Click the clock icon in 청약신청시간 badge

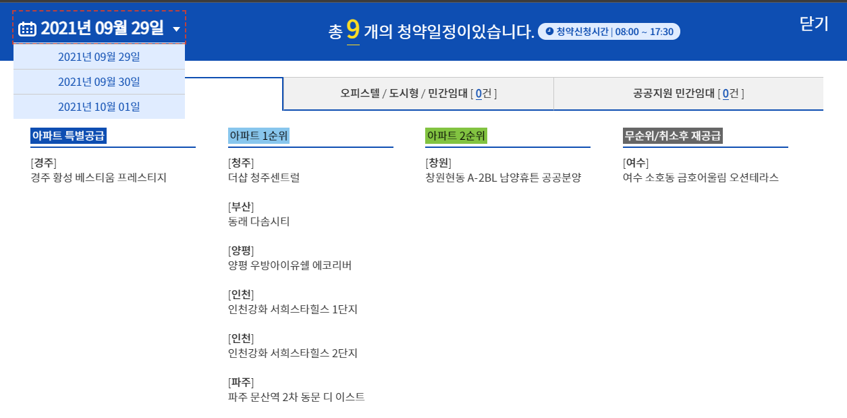coord(549,31)
